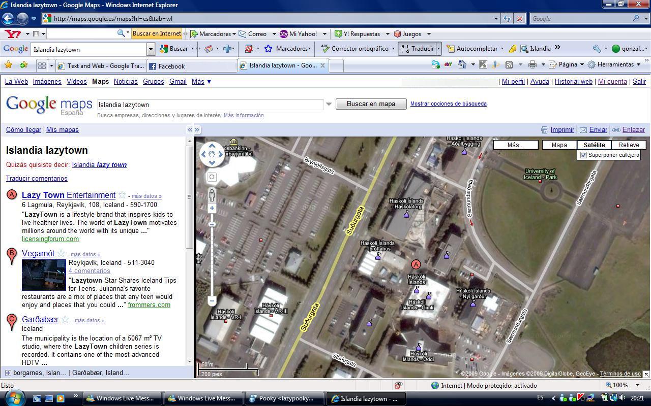This screenshot has width=651, height=406.
Task: Click the Enlazar link
Action: pyautogui.click(x=633, y=130)
